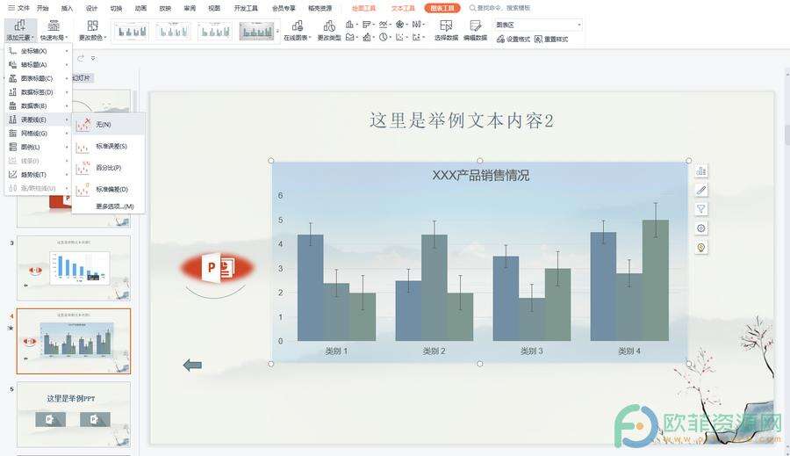Click the chart title XXX产品销售情况

click(x=481, y=175)
